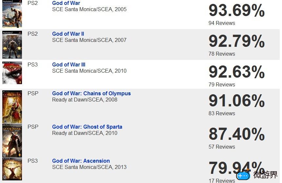Click the God of War II cover thumbnail
Image resolution: width=282 pixels, height=183 pixels.
pyautogui.click(x=12, y=45)
